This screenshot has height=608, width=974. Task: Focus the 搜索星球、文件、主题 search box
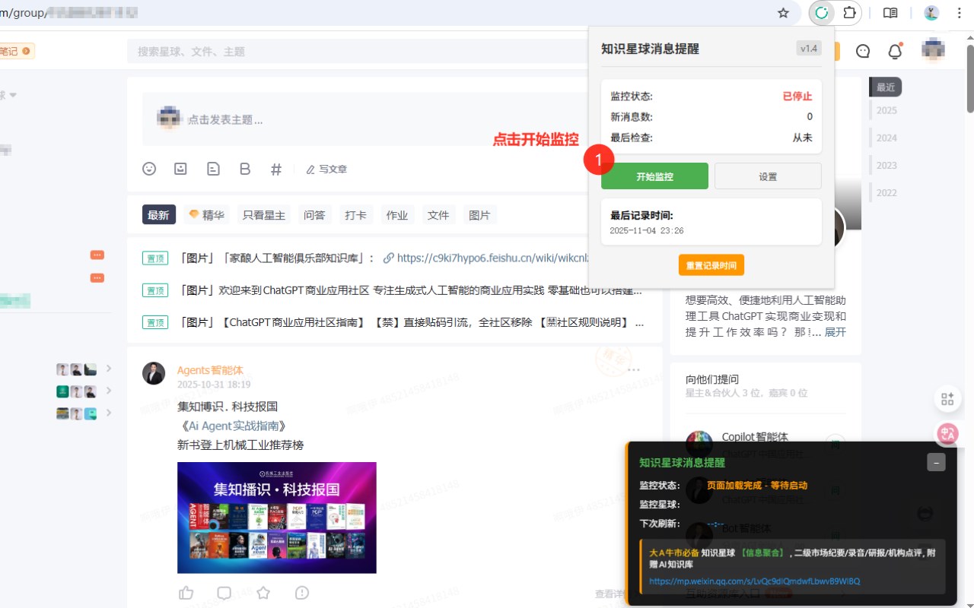coord(358,51)
